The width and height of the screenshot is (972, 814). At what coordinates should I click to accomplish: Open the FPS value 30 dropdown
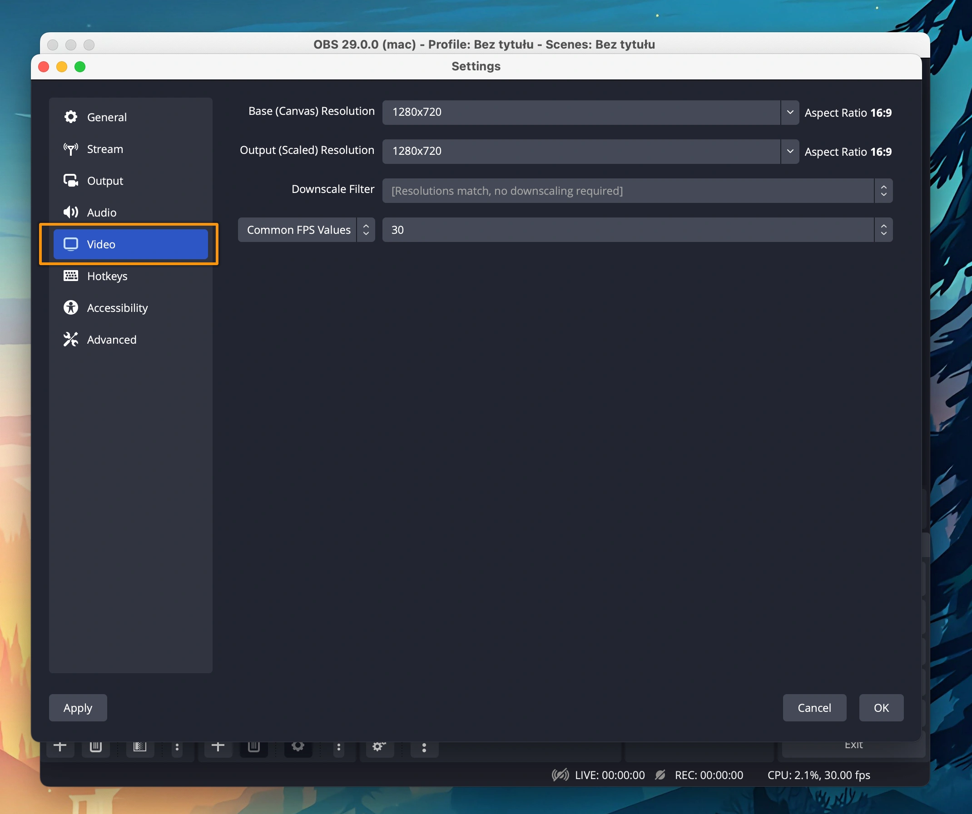(x=636, y=230)
